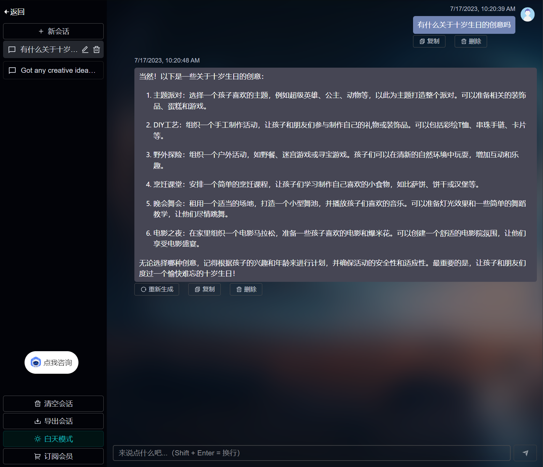Focus the message input box
The width and height of the screenshot is (543, 467).
(311, 453)
